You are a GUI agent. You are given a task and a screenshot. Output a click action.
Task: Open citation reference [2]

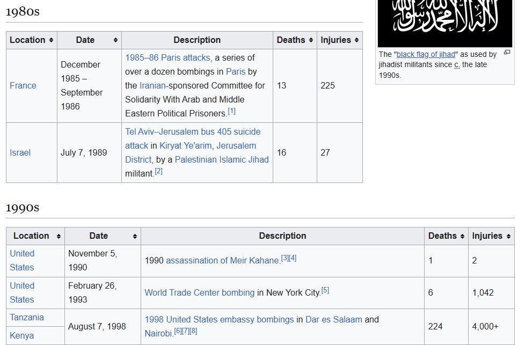(158, 171)
